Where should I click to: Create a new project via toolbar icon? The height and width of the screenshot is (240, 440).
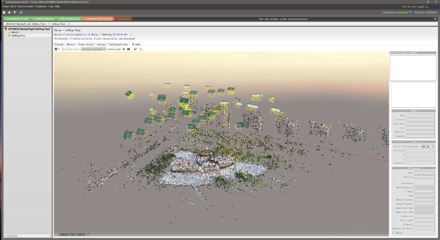coord(4,12)
